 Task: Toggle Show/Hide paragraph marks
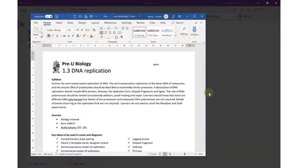122,37
